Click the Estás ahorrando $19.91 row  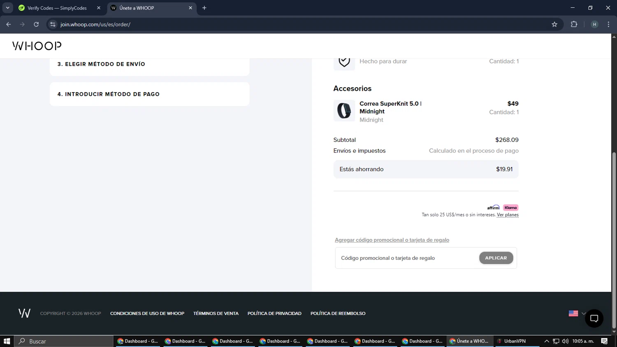point(426,169)
